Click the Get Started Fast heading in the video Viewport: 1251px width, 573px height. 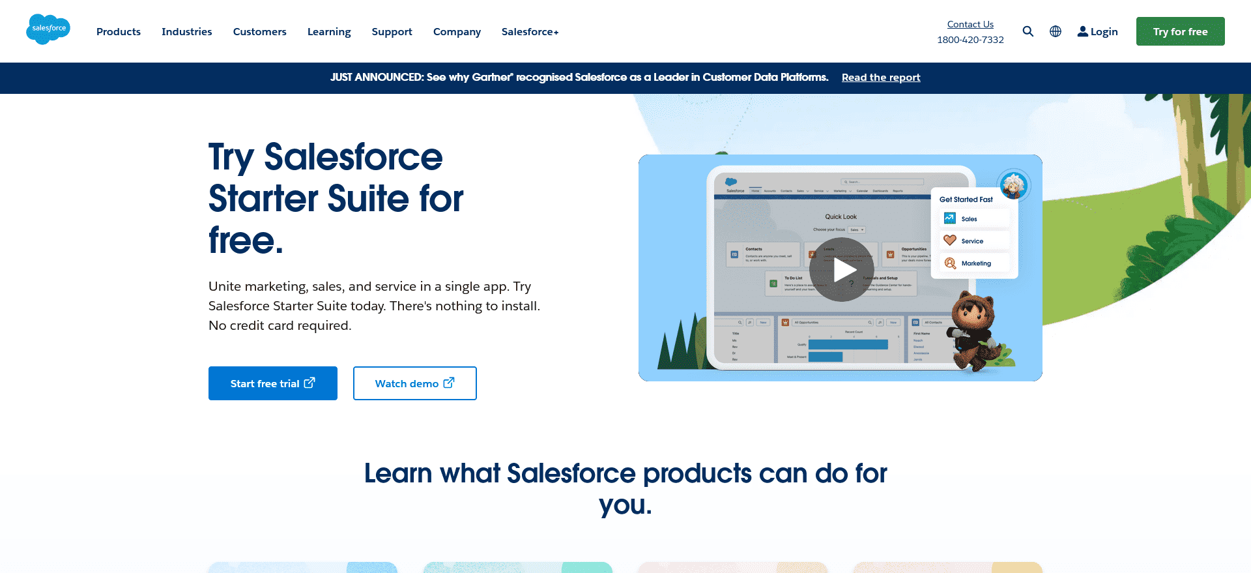pos(966,199)
